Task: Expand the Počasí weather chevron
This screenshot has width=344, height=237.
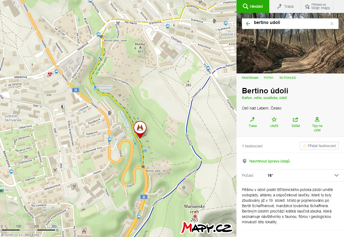Action: pos(336,175)
